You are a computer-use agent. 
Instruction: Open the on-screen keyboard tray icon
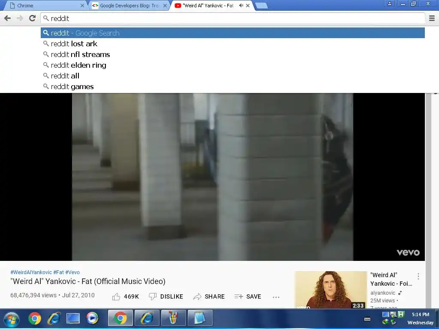[367, 319]
